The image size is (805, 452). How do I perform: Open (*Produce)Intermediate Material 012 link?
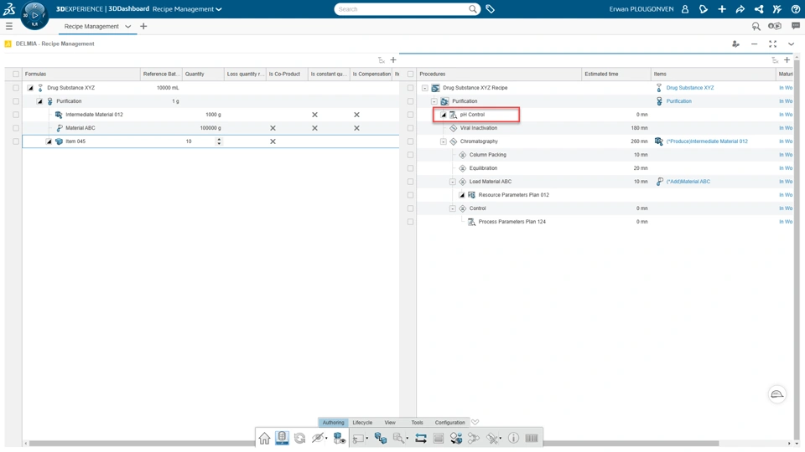[x=707, y=141]
